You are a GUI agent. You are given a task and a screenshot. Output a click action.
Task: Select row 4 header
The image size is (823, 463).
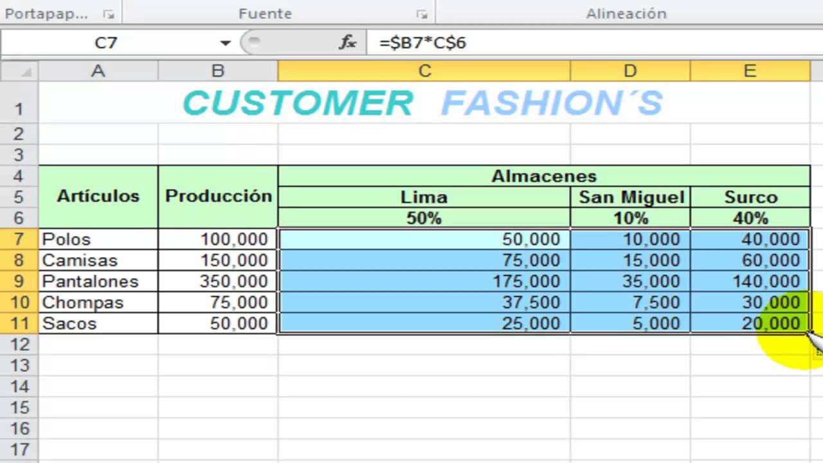[x=19, y=176]
